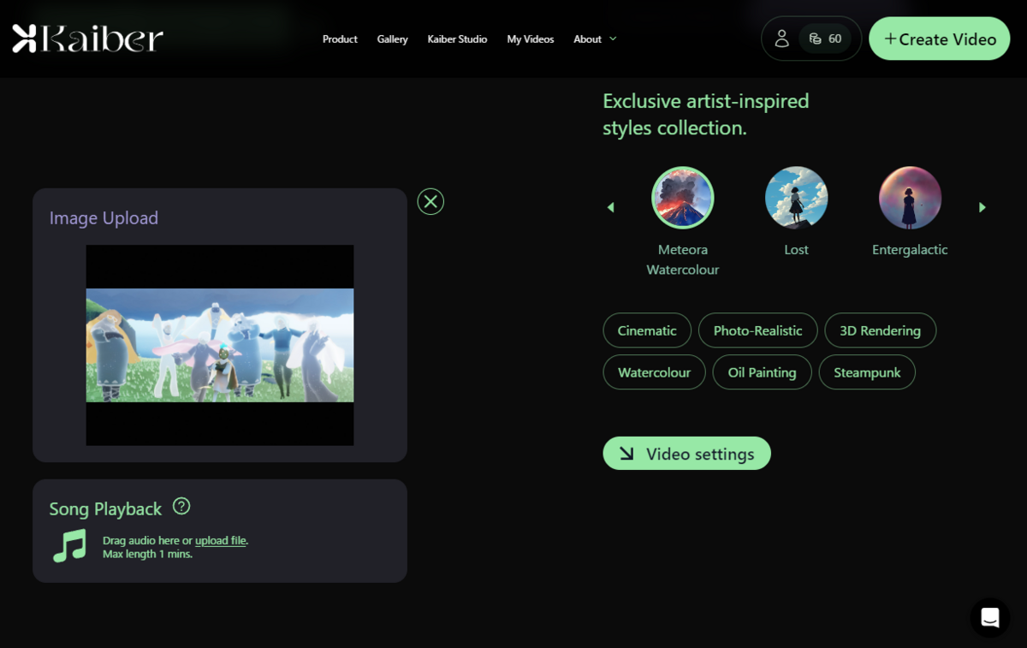This screenshot has width=1027, height=648.
Task: Toggle the Photo-Realistic style chip
Action: click(758, 330)
